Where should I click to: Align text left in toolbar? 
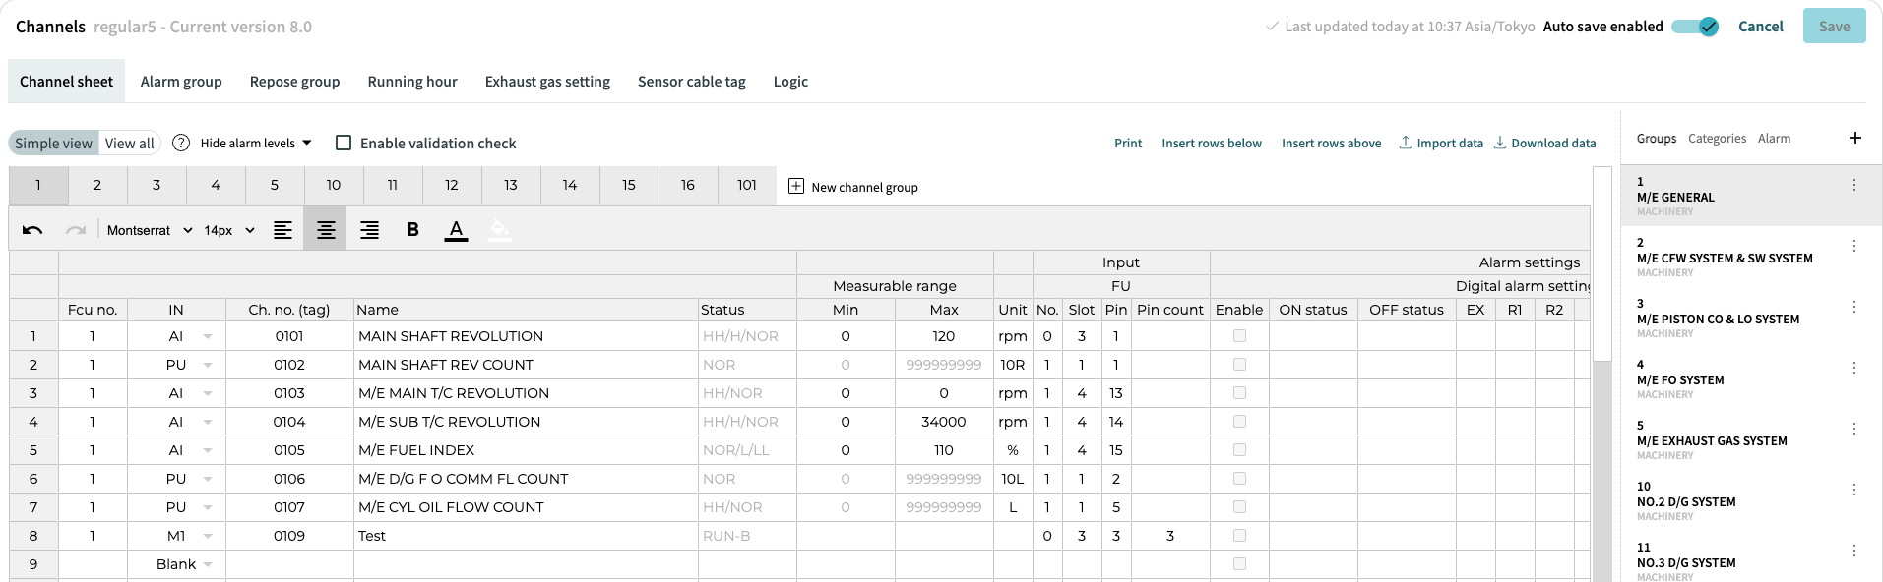(x=282, y=230)
